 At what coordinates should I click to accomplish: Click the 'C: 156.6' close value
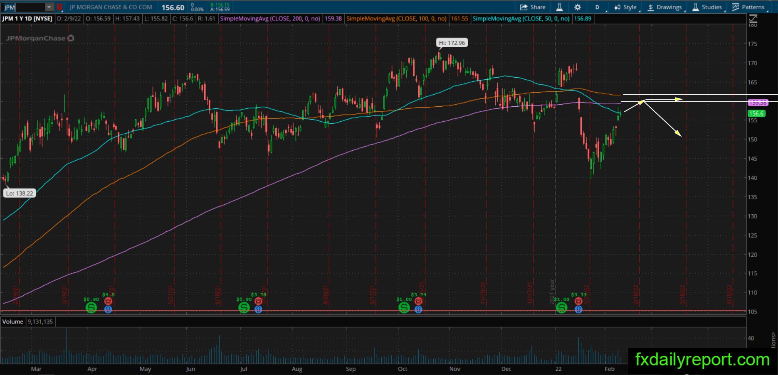tap(183, 19)
